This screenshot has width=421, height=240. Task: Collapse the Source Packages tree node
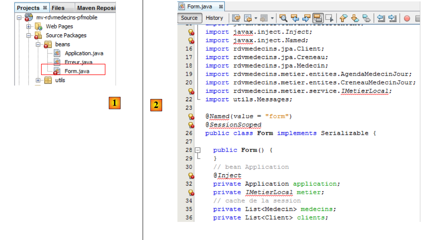[28, 36]
